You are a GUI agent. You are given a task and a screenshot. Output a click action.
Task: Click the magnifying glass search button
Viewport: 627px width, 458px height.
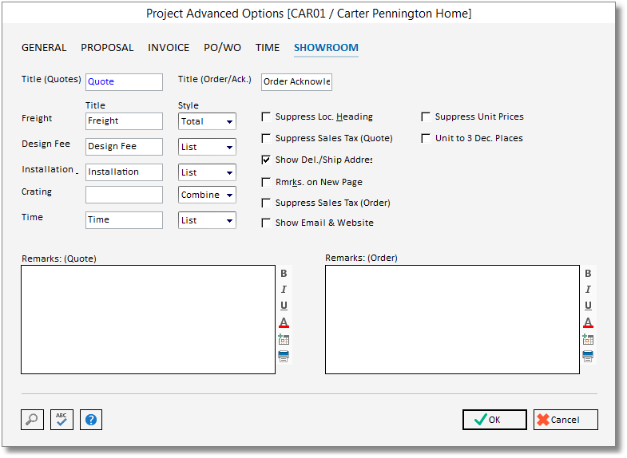pos(32,420)
